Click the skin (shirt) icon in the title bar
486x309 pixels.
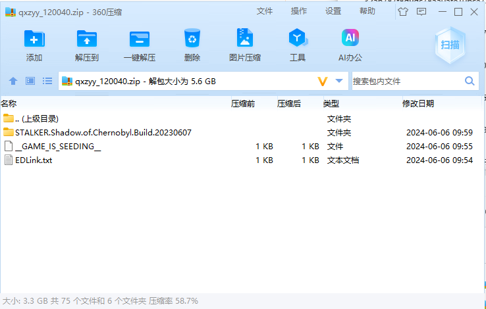[403, 12]
